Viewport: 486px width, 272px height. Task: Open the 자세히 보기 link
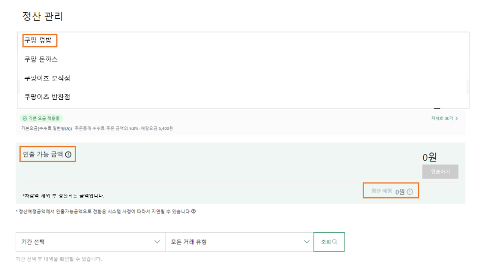pos(442,118)
